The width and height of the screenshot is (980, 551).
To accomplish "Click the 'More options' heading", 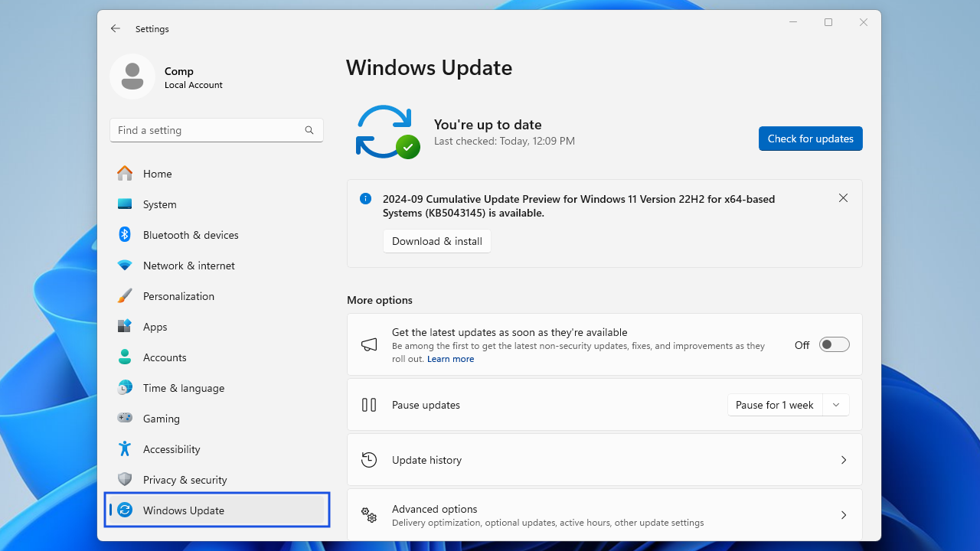I will coord(380,300).
